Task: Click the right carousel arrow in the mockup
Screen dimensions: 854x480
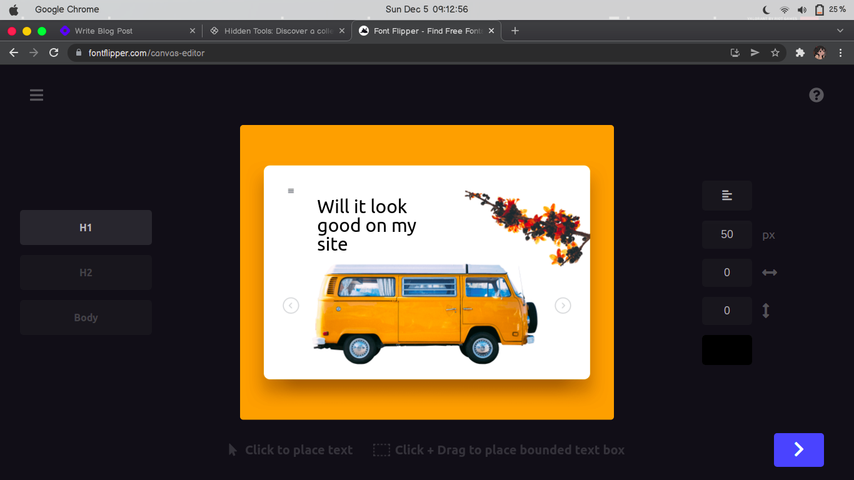Action: pos(563,306)
